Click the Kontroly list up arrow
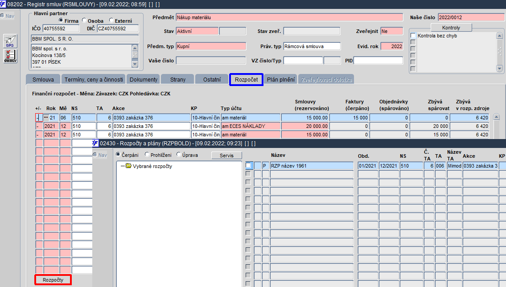The image size is (506, 287). (500, 36)
